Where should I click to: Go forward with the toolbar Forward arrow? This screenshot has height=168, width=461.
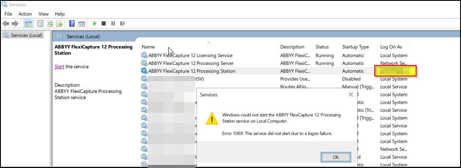point(15,24)
